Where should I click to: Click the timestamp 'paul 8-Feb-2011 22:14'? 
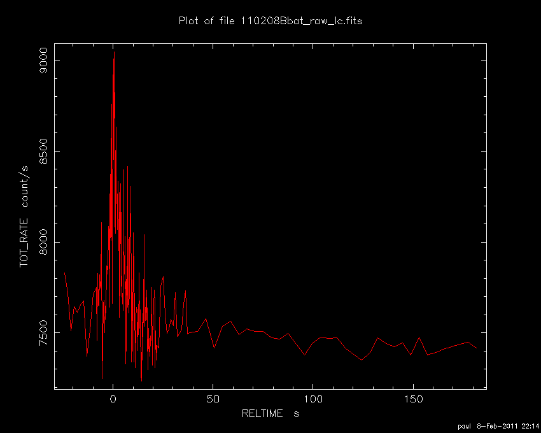[x=498, y=427]
